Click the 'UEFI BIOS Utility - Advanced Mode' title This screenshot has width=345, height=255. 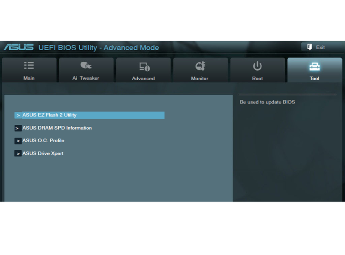99,48
